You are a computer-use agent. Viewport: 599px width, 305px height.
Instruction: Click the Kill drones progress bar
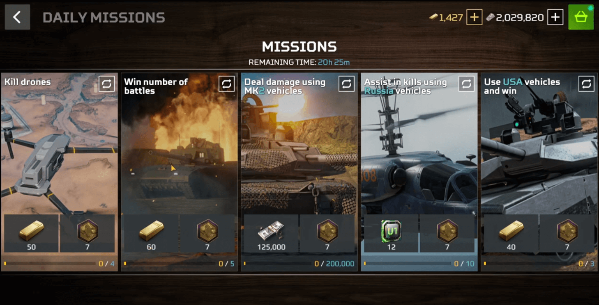pos(50,264)
